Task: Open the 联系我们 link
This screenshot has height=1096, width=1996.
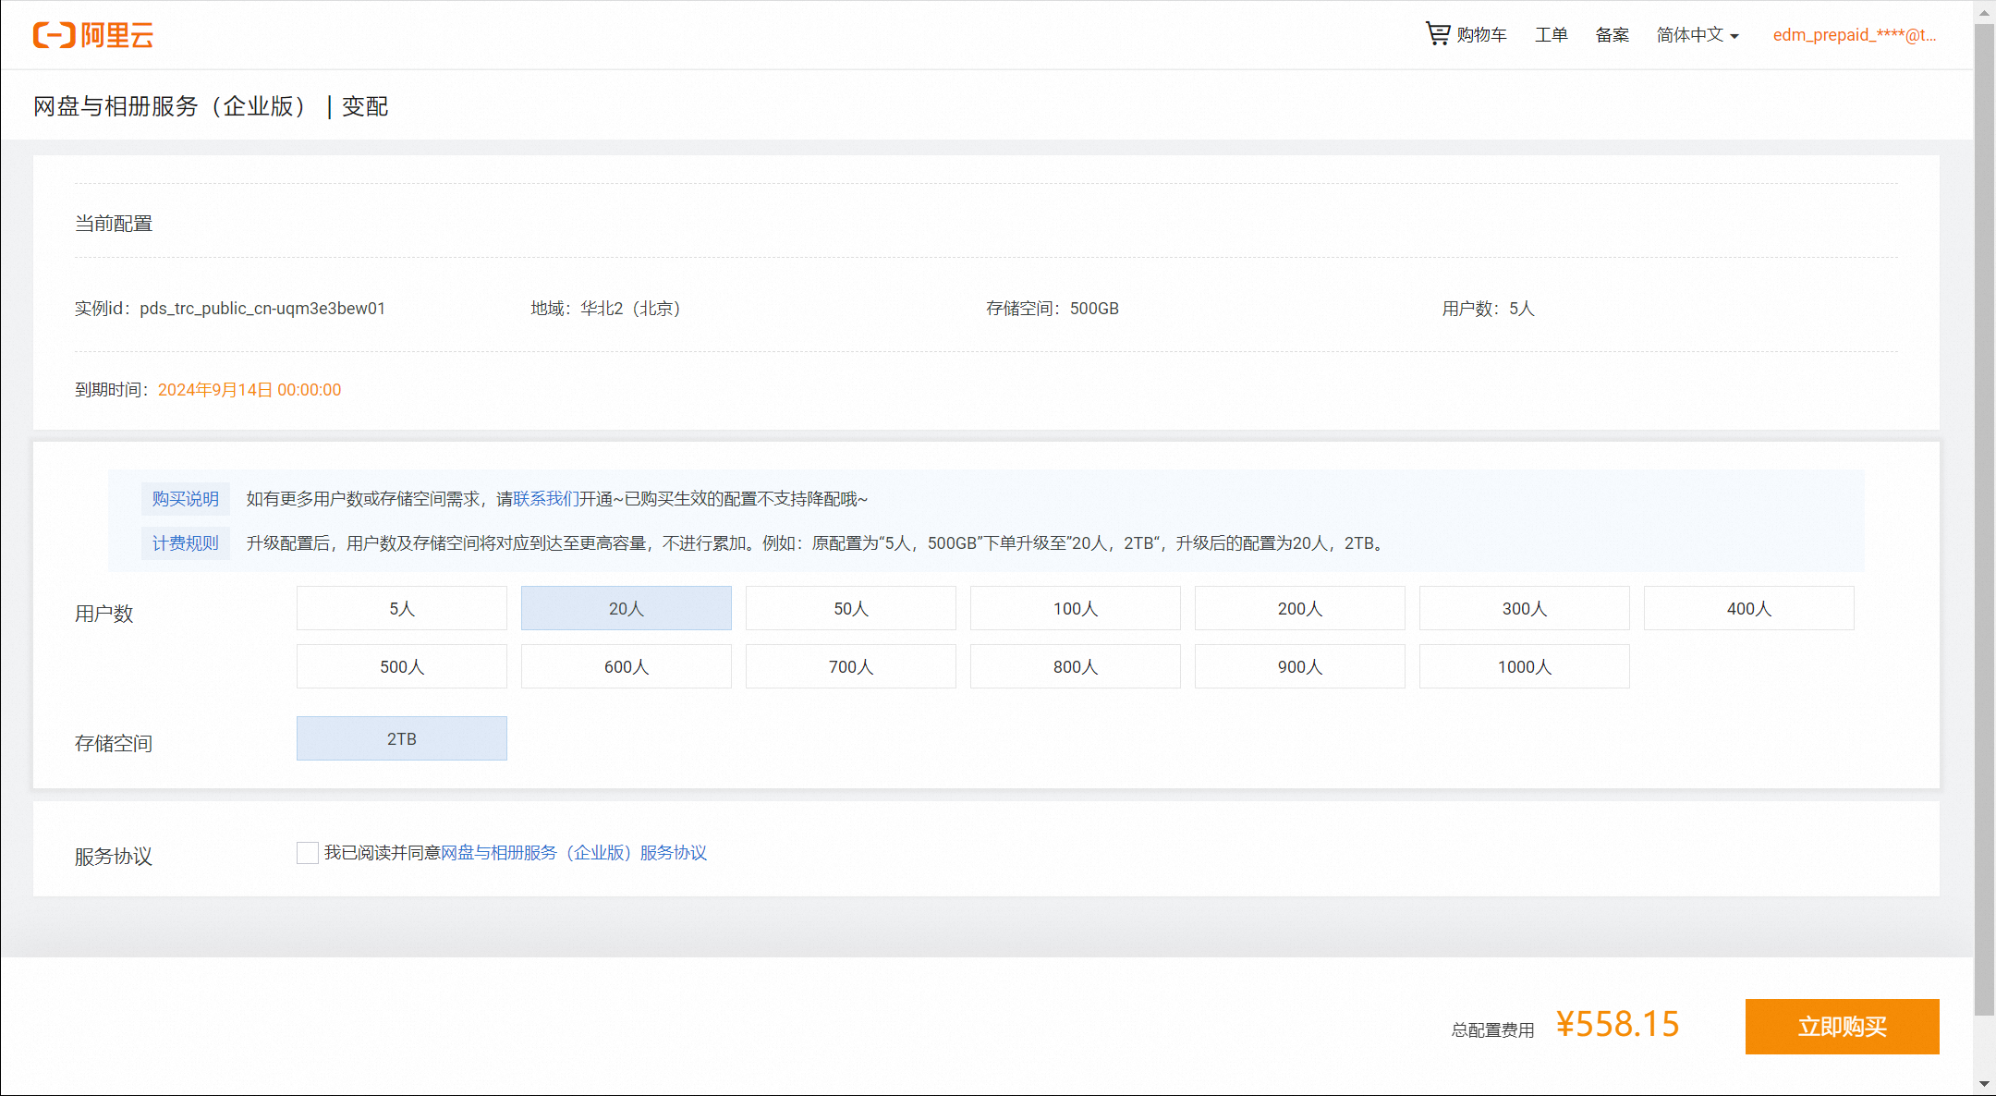Action: [546, 499]
